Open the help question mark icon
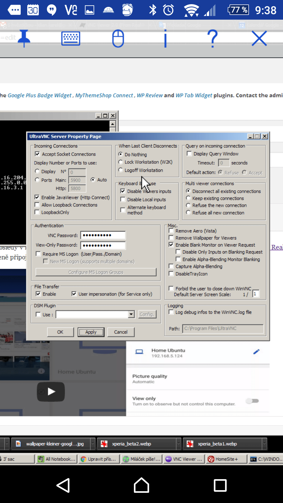 pyautogui.click(x=213, y=39)
